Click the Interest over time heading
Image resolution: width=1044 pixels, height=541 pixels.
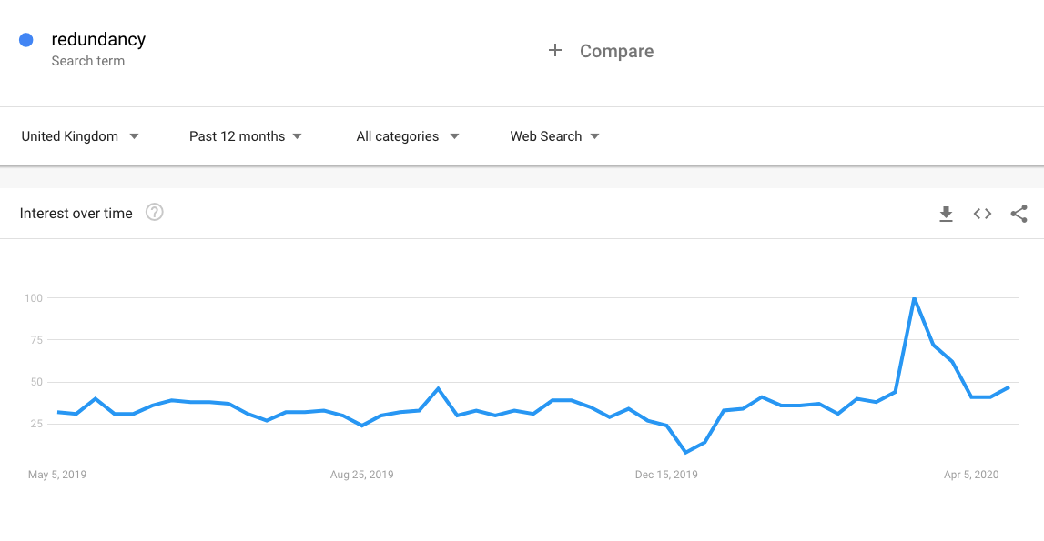coord(76,214)
